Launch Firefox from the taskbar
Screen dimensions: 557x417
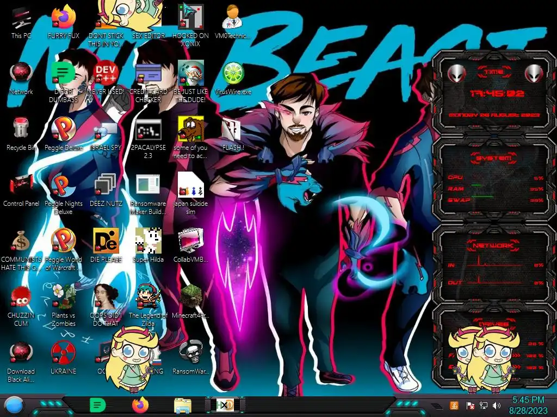pos(140,405)
